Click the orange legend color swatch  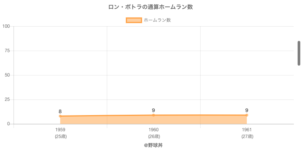click(x=134, y=20)
